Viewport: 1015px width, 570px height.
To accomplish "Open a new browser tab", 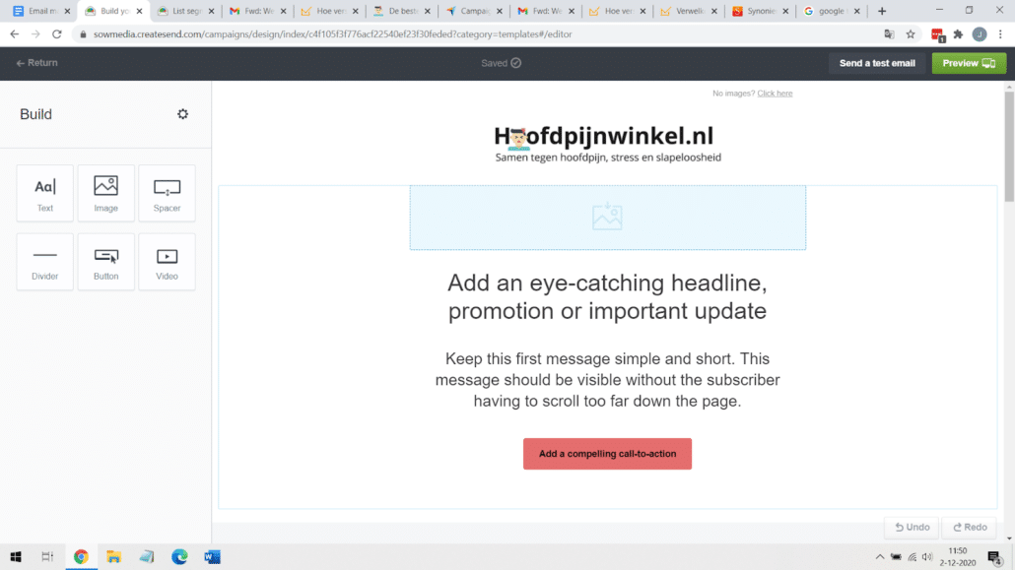I will (882, 11).
